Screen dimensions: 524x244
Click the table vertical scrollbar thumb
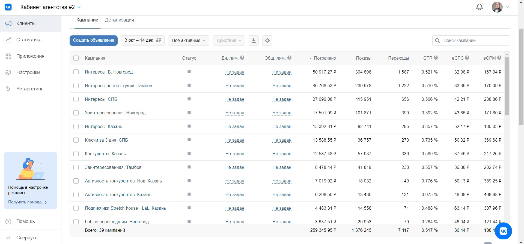(x=507, y=86)
